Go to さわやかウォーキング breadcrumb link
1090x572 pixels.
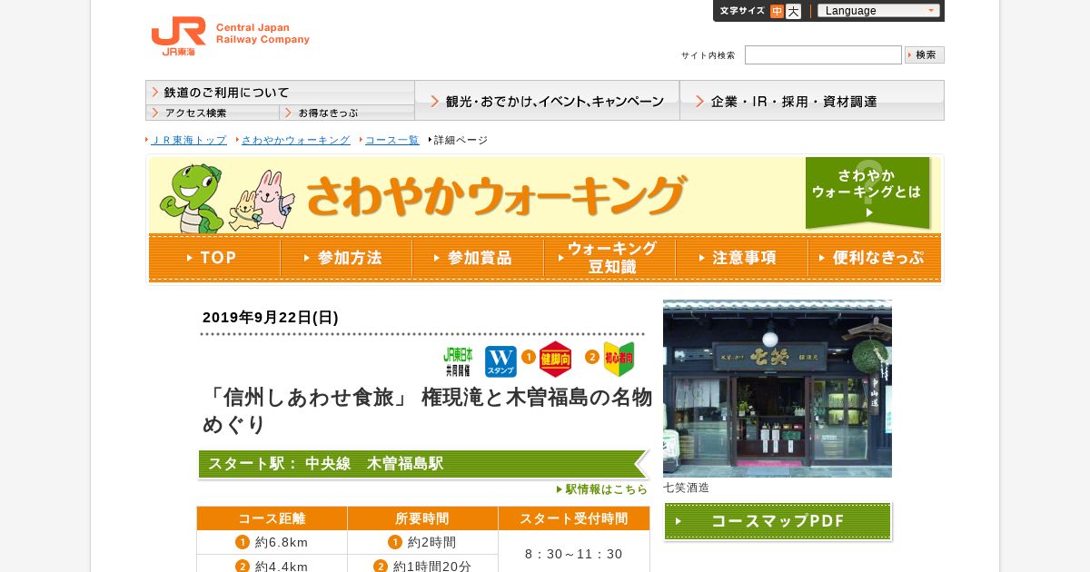click(296, 140)
